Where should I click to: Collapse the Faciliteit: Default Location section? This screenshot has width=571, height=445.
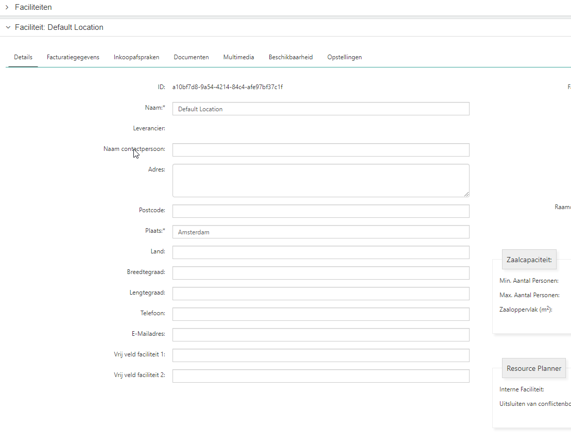click(7, 27)
